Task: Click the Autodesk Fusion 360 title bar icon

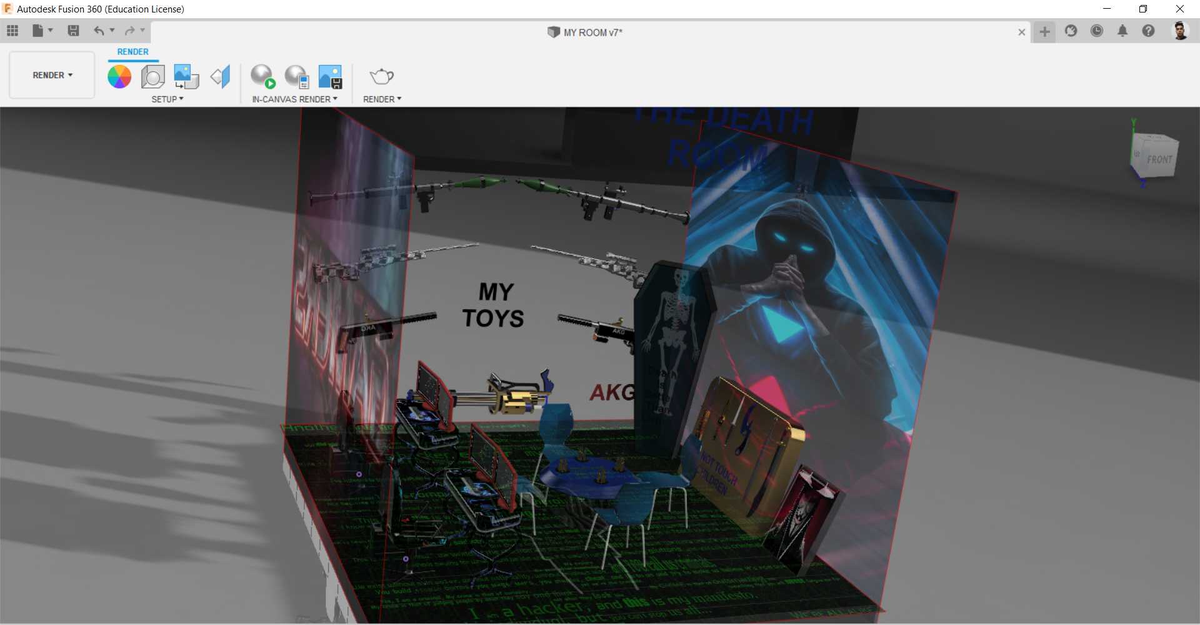Action: point(7,9)
